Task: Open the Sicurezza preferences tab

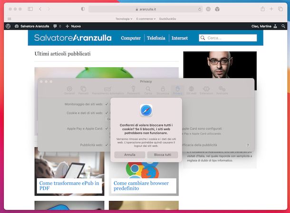Action: point(163,90)
